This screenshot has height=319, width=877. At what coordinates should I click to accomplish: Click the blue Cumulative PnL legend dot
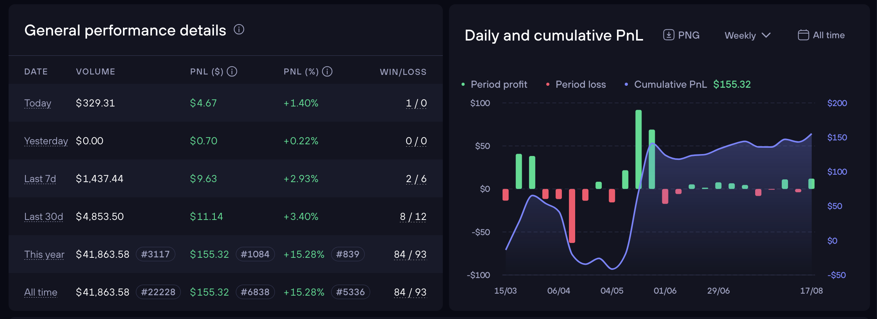pyautogui.click(x=626, y=84)
